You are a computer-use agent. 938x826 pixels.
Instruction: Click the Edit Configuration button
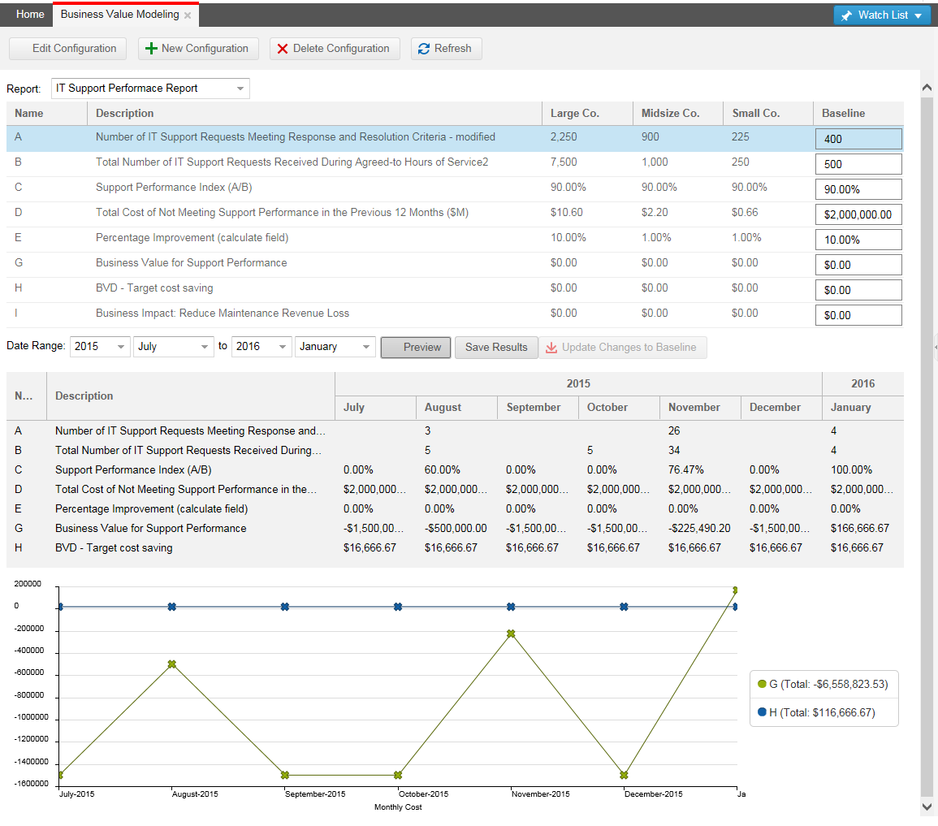click(68, 49)
